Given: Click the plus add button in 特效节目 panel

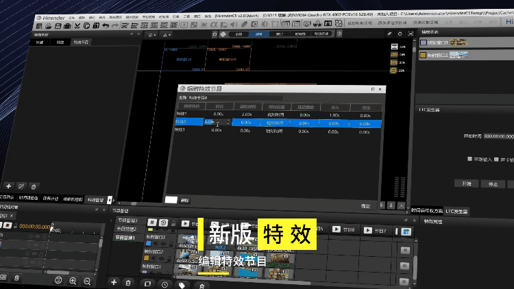Looking at the screenshot, I should [9, 186].
